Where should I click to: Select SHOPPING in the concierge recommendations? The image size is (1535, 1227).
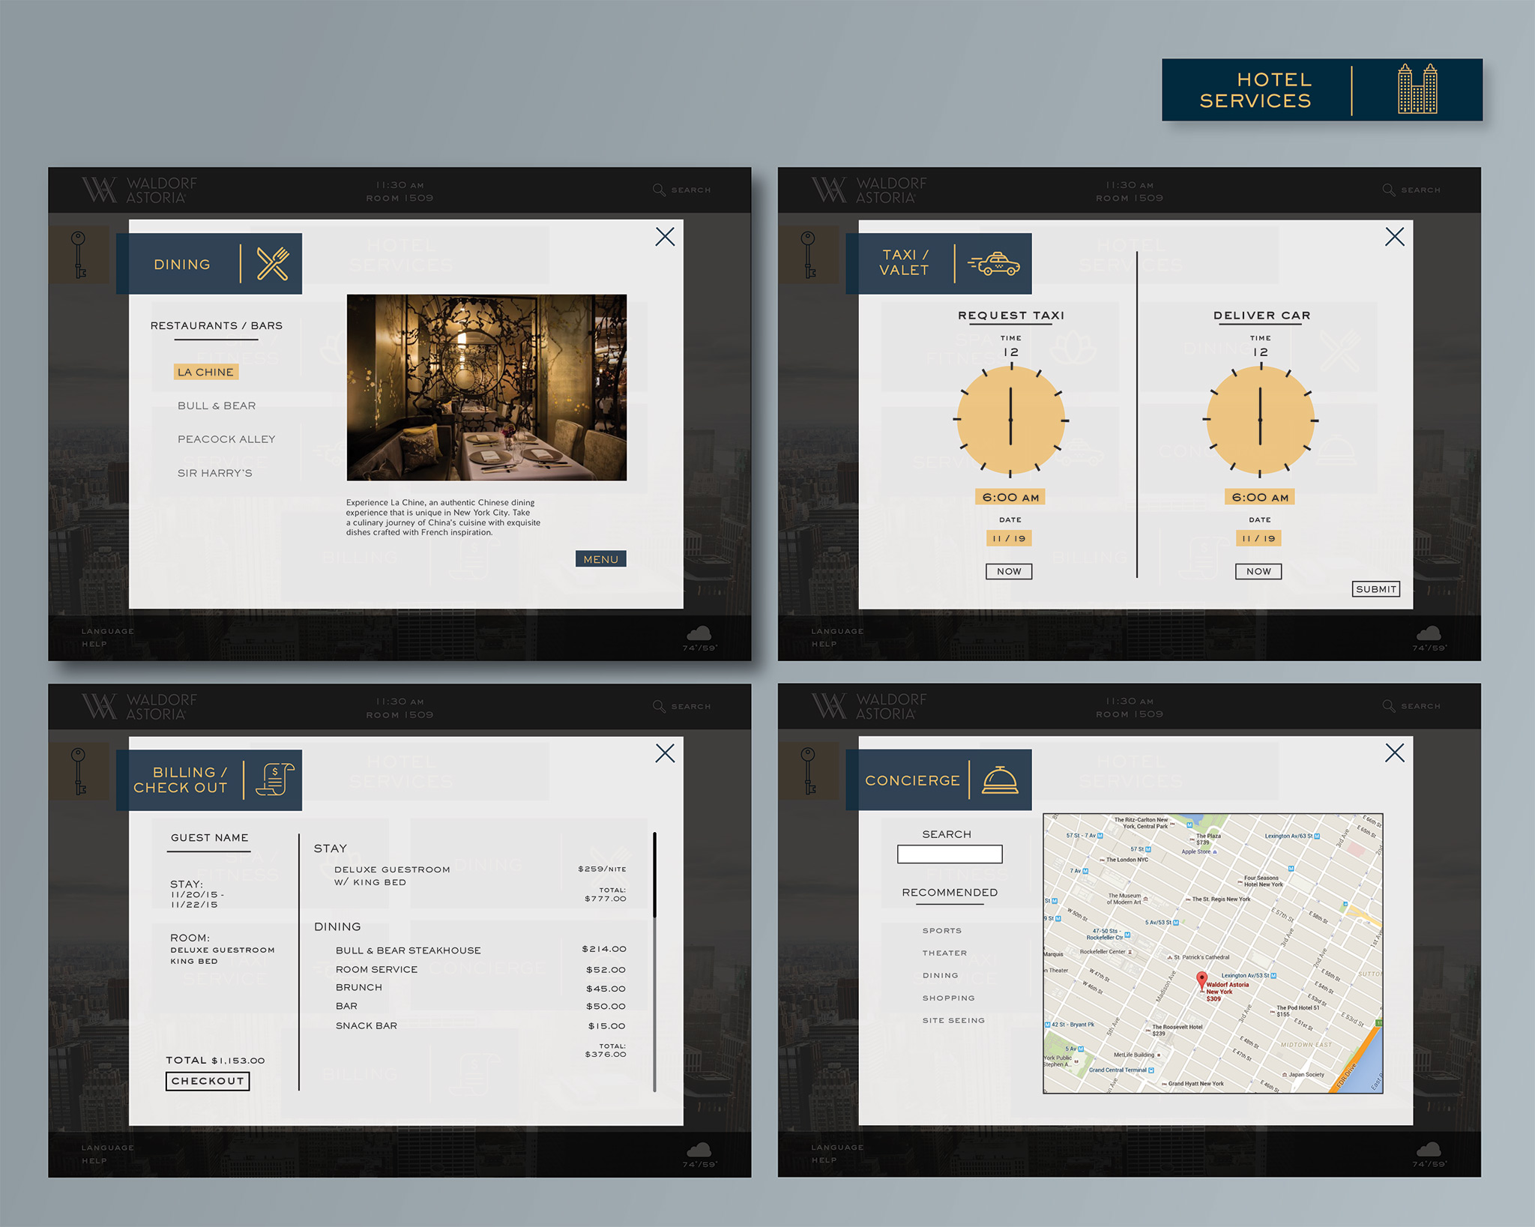point(950,998)
